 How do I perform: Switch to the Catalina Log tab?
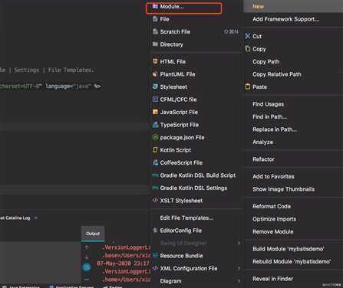coord(15,218)
